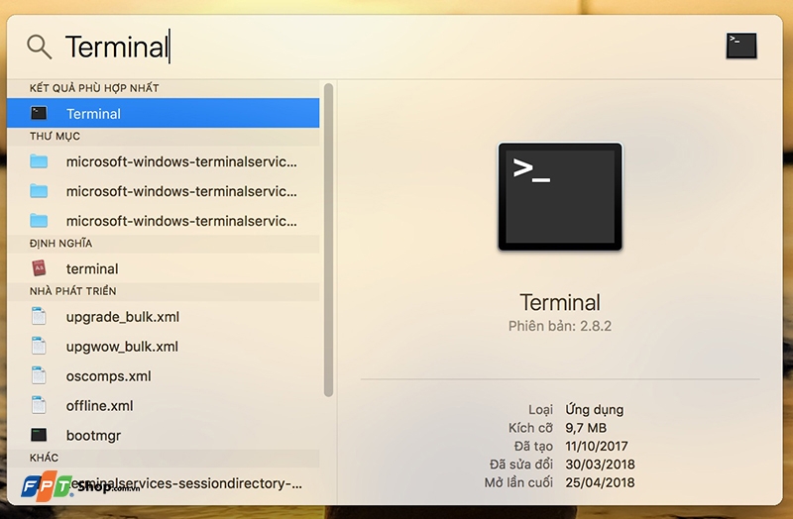Click the small Terminal icon in the search bar

point(741,46)
